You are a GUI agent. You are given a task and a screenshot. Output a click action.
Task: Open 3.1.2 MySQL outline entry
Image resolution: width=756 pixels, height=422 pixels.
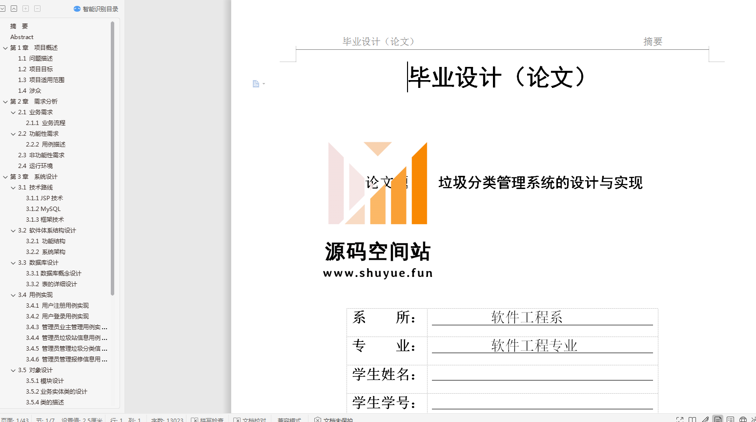[43, 209]
